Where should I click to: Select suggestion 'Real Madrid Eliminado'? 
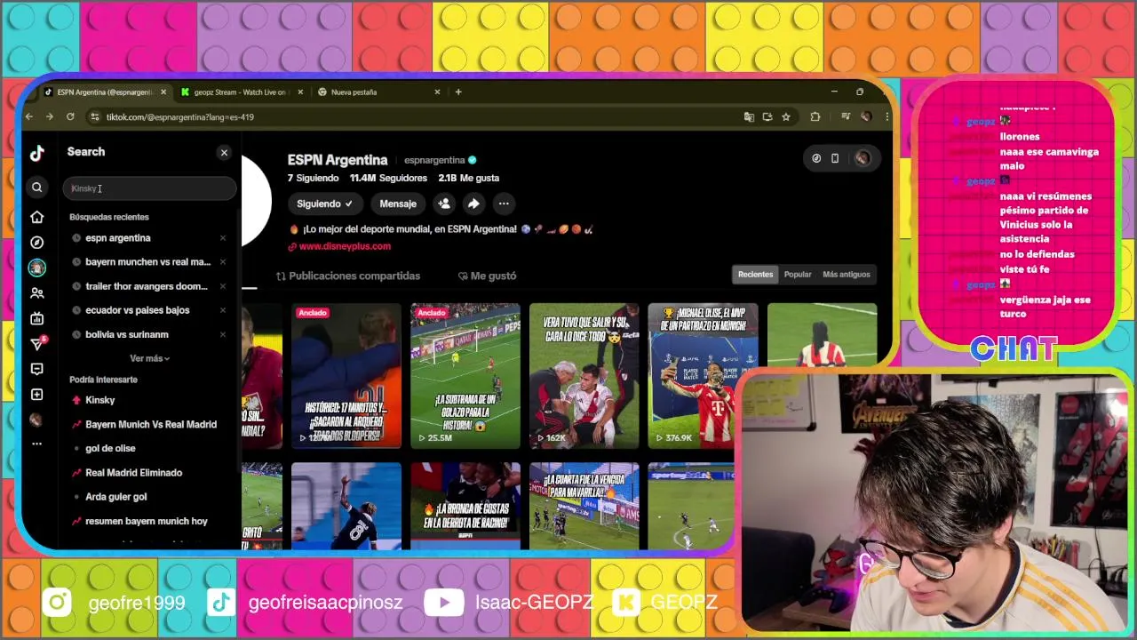[133, 473]
